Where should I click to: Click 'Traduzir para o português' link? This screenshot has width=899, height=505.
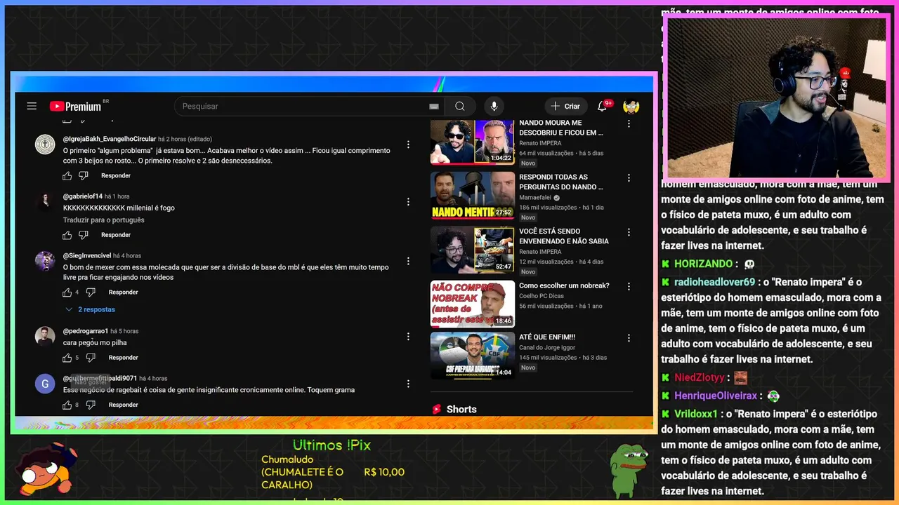[104, 220]
